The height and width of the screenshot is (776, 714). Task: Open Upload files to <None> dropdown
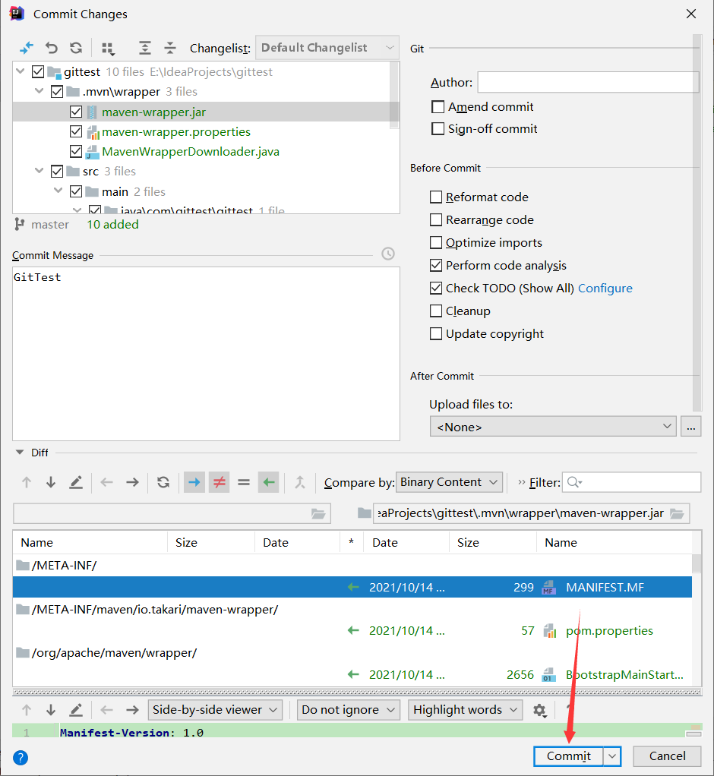(553, 427)
